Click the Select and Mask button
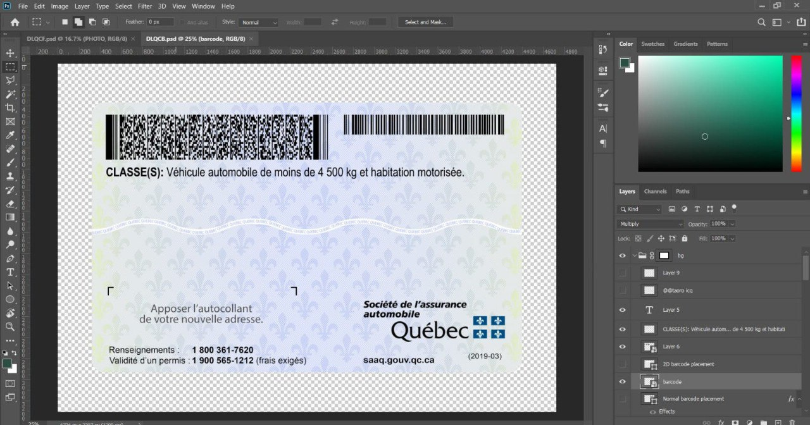 pos(425,22)
